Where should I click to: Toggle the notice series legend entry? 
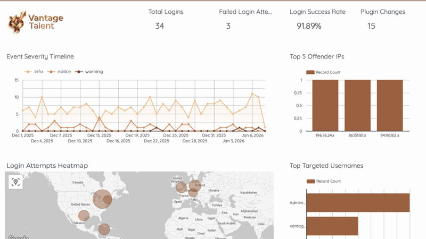(x=59, y=72)
